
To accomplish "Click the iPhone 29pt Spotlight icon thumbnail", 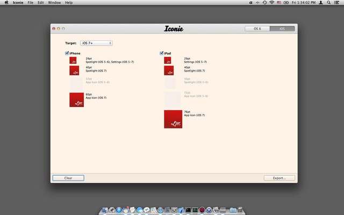I will coord(73,60).
